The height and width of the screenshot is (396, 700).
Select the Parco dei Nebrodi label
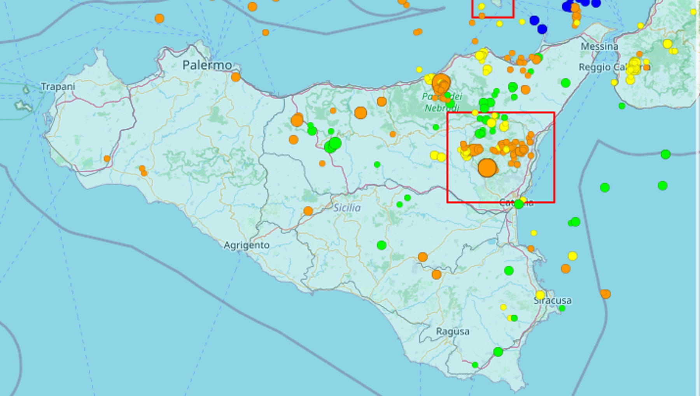pos(442,102)
